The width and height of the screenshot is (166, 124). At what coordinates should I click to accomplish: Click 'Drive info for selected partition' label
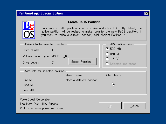point(45,44)
